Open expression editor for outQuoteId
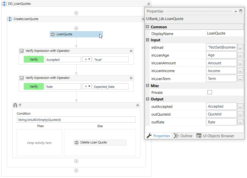The height and width of the screenshot is (178, 247). pos(240,114)
